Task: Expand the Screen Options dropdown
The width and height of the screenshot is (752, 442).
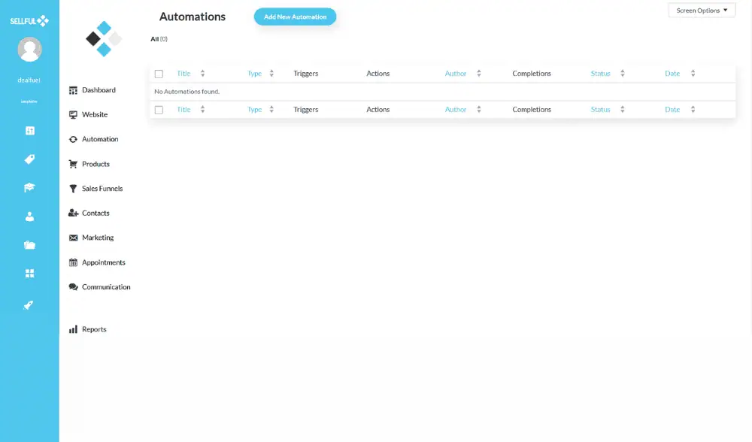Action: pos(702,11)
